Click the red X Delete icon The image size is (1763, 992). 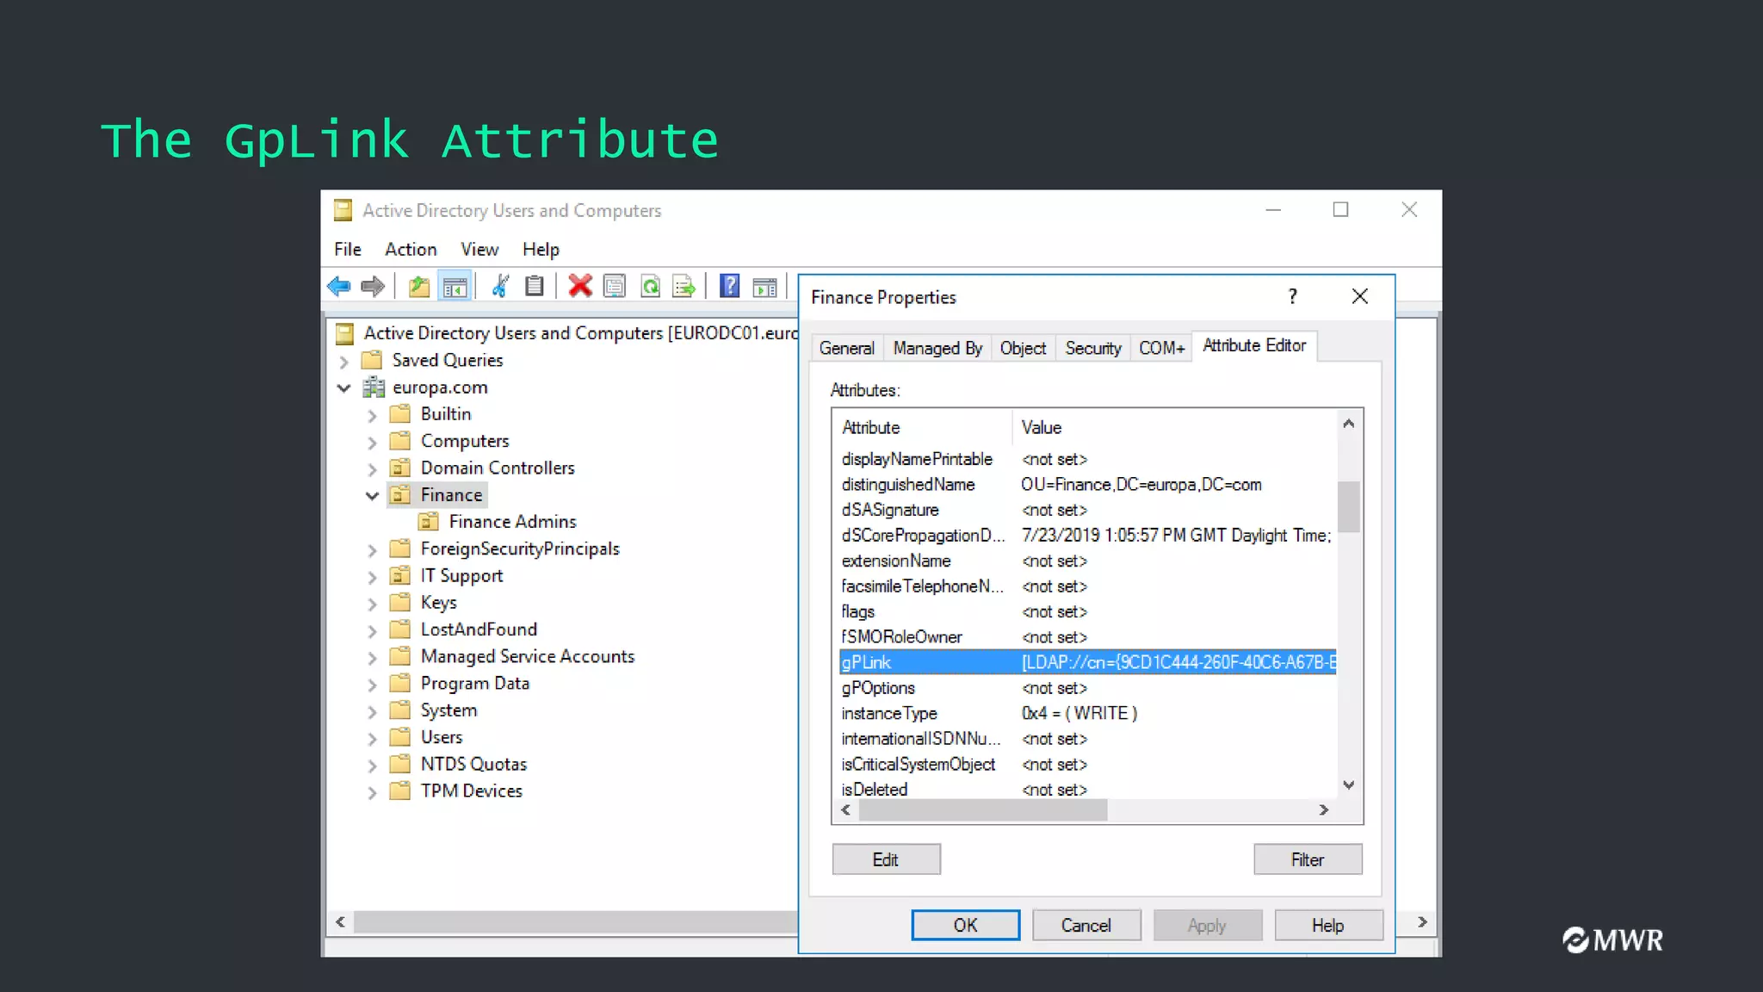(x=580, y=286)
